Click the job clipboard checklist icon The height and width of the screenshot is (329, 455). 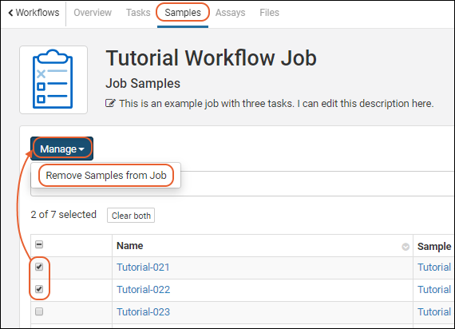click(53, 79)
